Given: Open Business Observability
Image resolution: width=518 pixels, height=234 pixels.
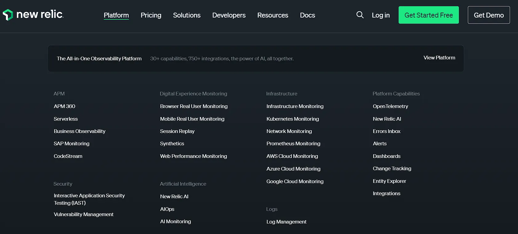Looking at the screenshot, I should 79,131.
